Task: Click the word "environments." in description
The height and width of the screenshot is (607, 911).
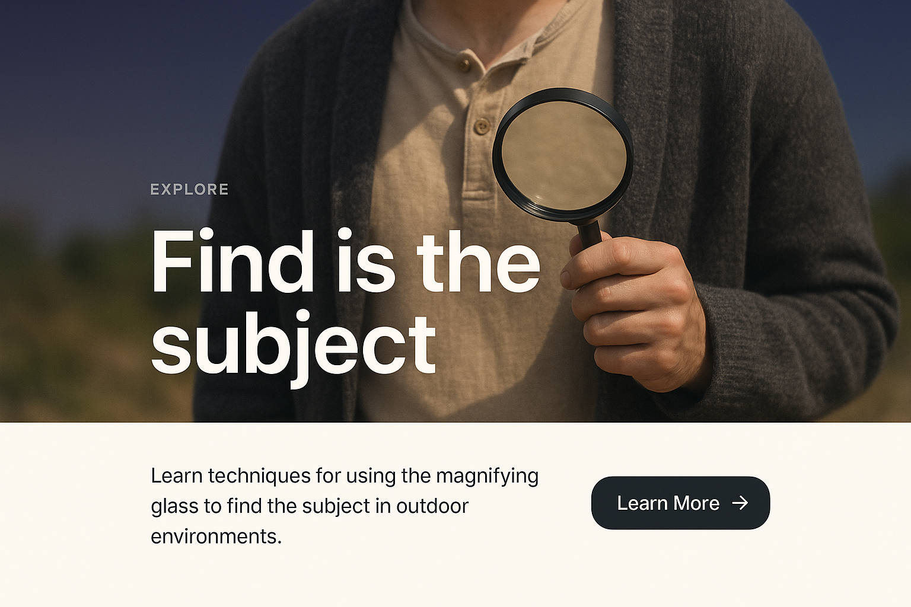Action: [x=216, y=536]
